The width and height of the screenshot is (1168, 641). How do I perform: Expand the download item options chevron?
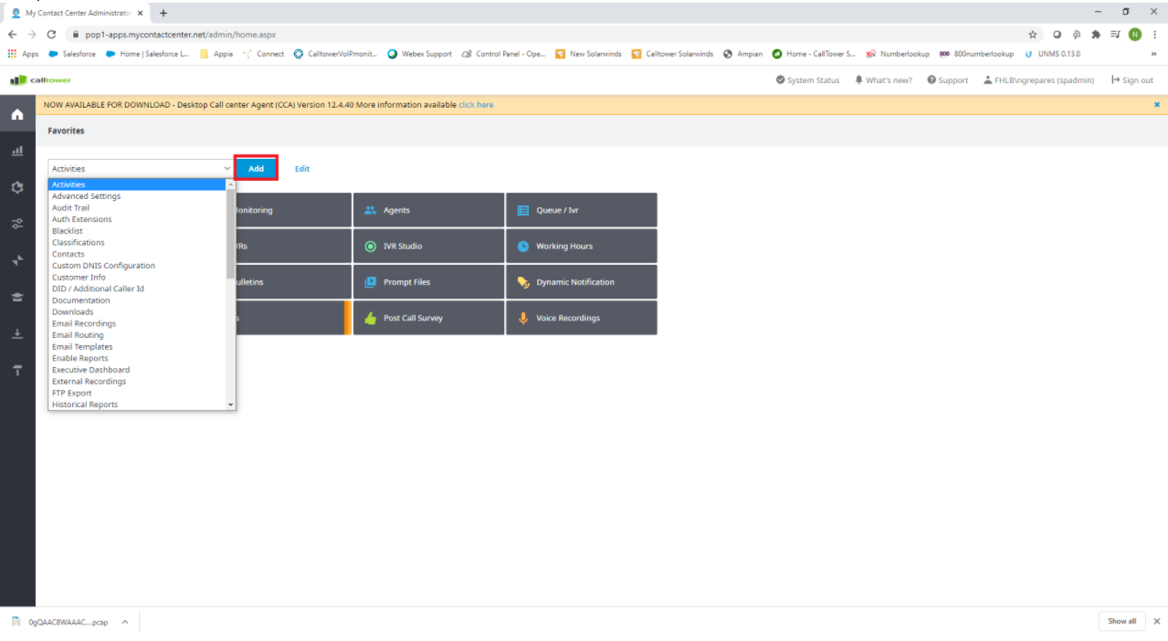[x=125, y=622]
